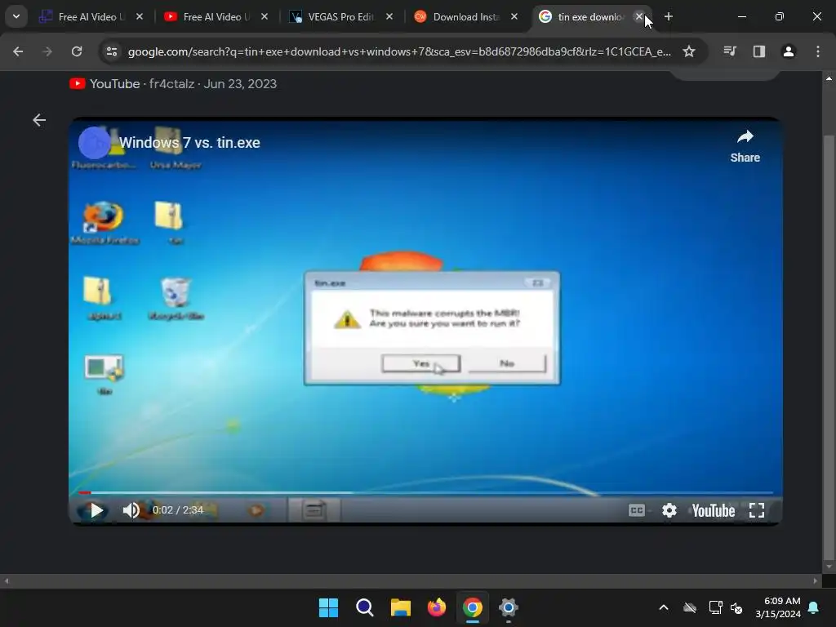
Task: Launch Firefox from the taskbar
Action: (437, 607)
